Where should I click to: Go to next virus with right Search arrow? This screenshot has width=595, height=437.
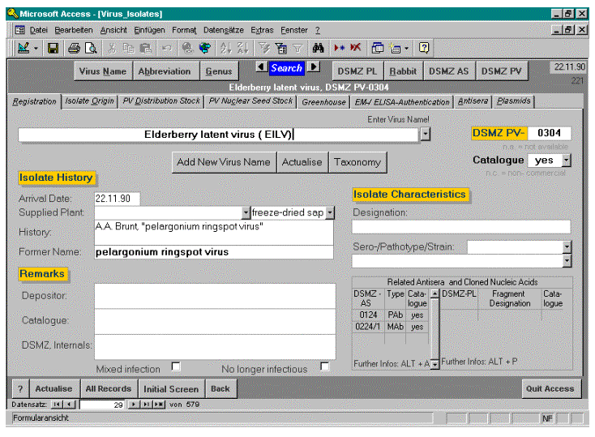315,67
